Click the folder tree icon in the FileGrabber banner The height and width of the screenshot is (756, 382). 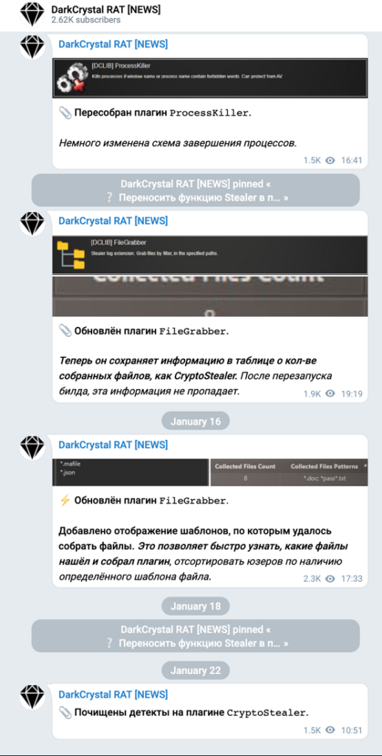[x=71, y=255]
